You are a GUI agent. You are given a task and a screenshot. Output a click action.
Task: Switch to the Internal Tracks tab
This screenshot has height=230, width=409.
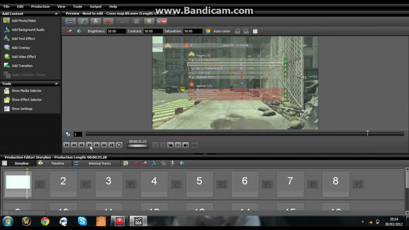point(100,164)
